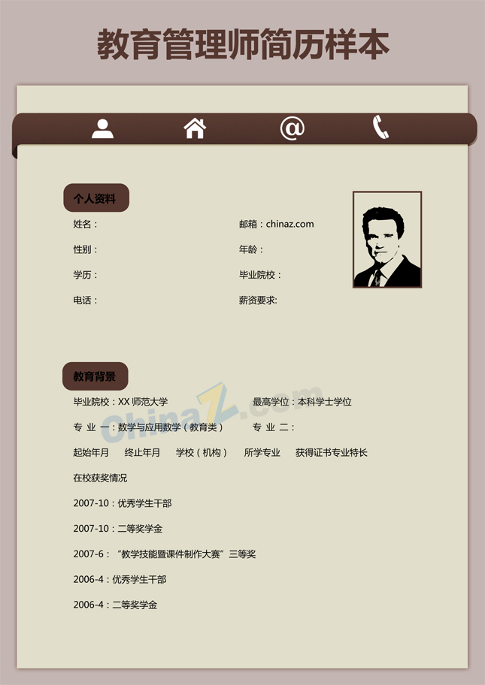The height and width of the screenshot is (685, 485).
Task: Click the title 教育管理师简历样本
Action: tap(243, 44)
